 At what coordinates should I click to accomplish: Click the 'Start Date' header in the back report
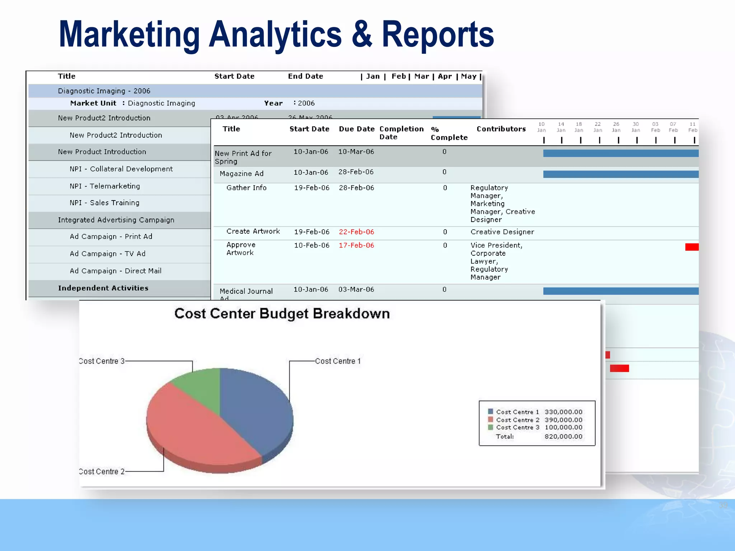234,76
